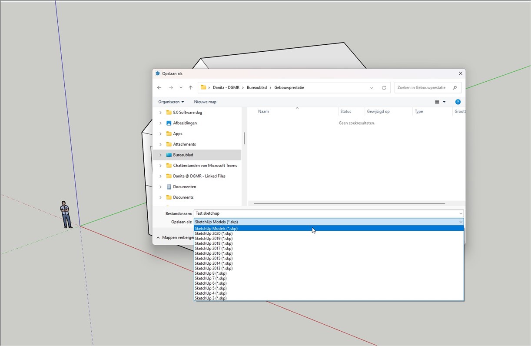Open the Organiseren dropdown menu

[171, 102]
